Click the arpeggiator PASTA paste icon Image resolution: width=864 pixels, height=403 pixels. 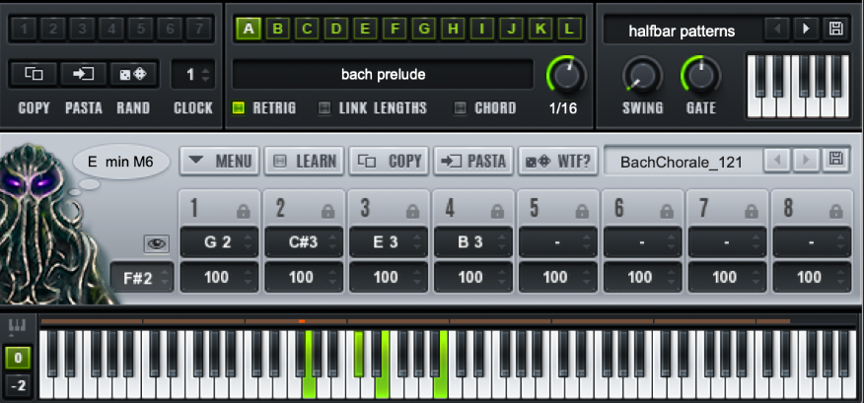pyautogui.click(x=83, y=74)
